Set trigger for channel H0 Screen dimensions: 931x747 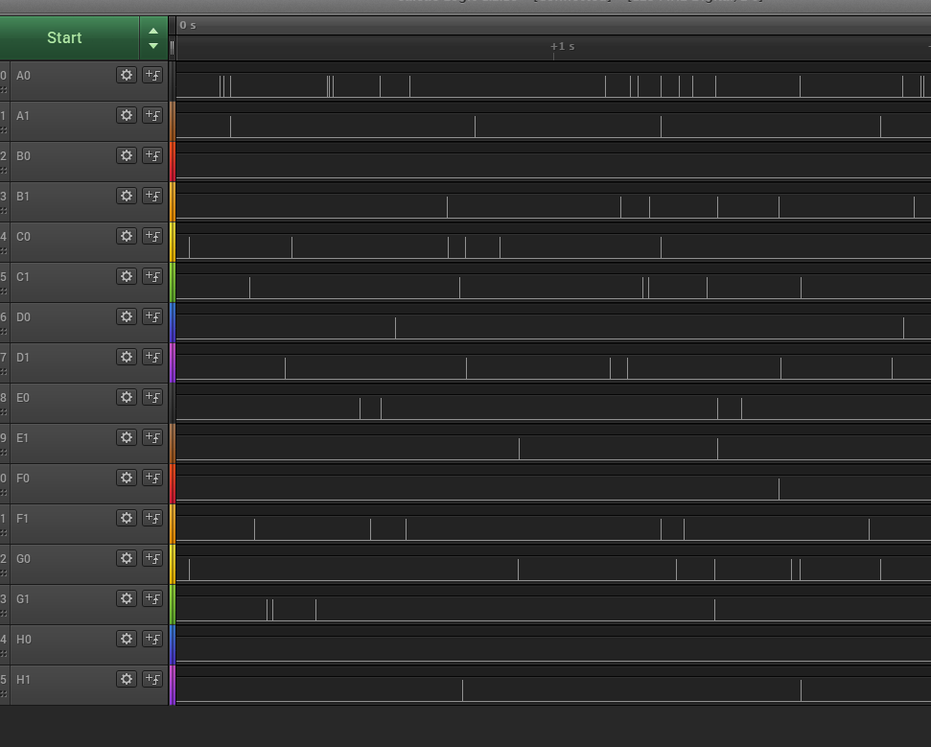tap(152, 639)
